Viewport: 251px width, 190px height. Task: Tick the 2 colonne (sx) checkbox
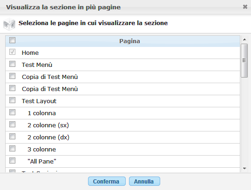click(12, 124)
